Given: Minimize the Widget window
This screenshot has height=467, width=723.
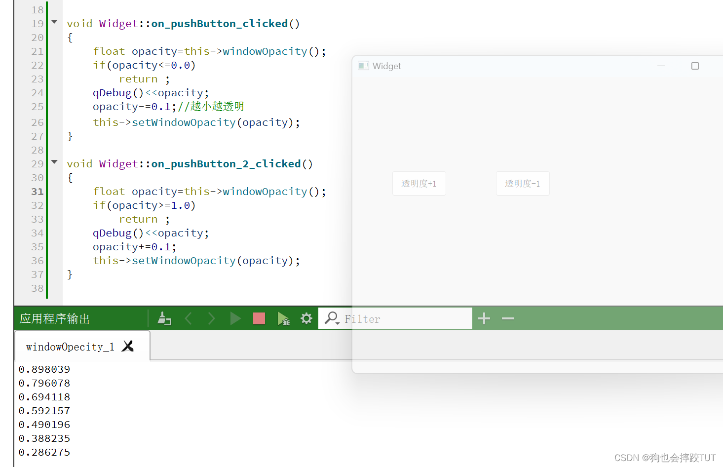Looking at the screenshot, I should 661,66.
